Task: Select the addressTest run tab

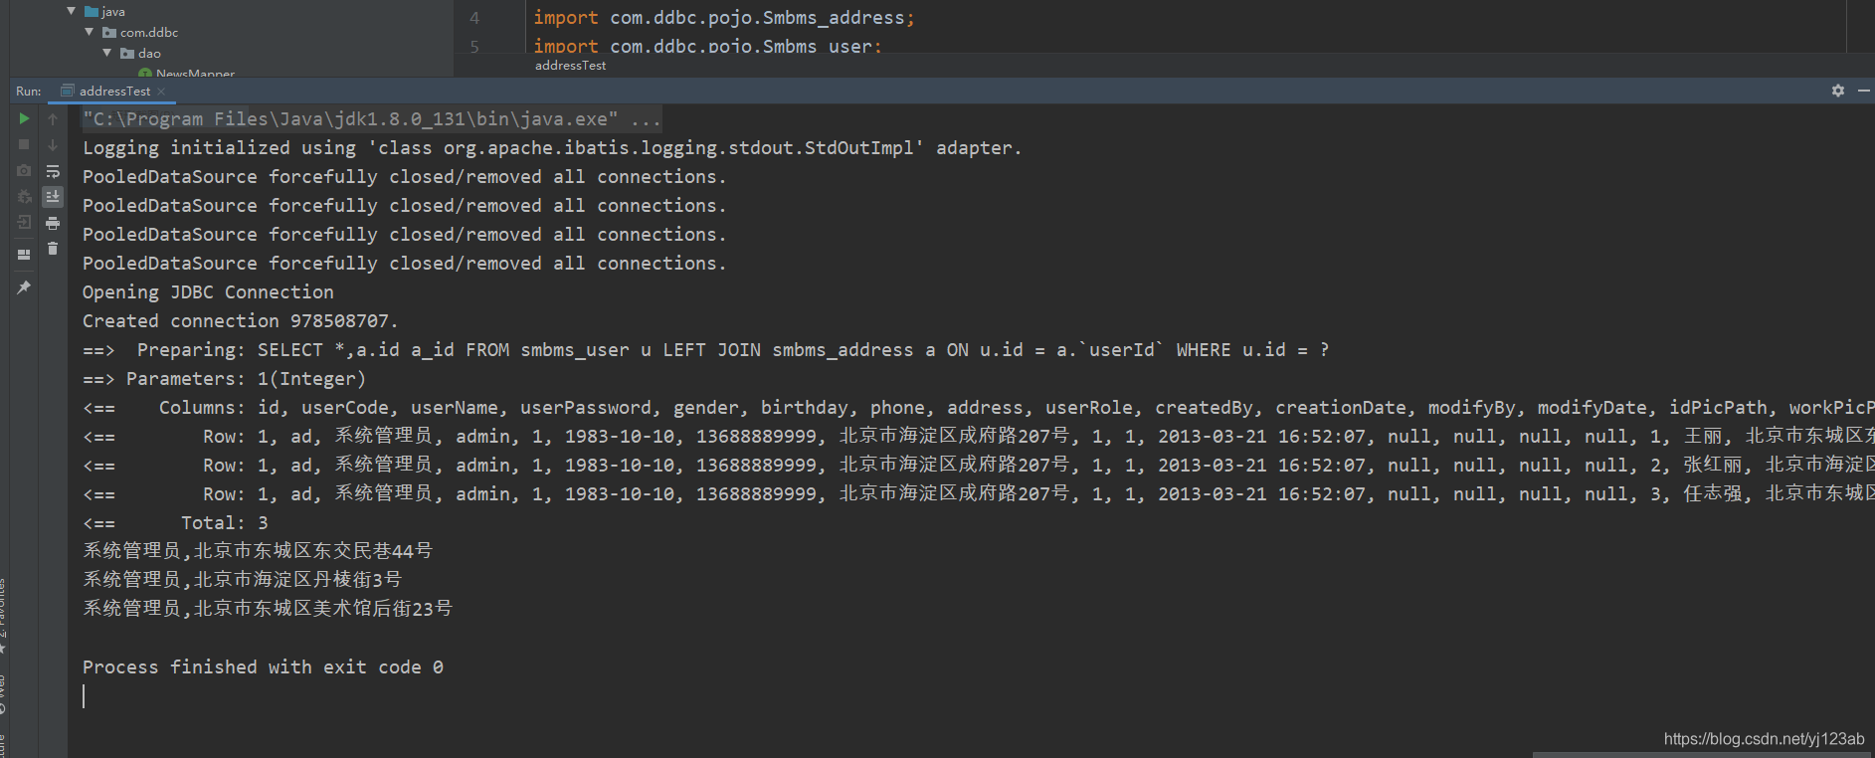Action: 114,91
